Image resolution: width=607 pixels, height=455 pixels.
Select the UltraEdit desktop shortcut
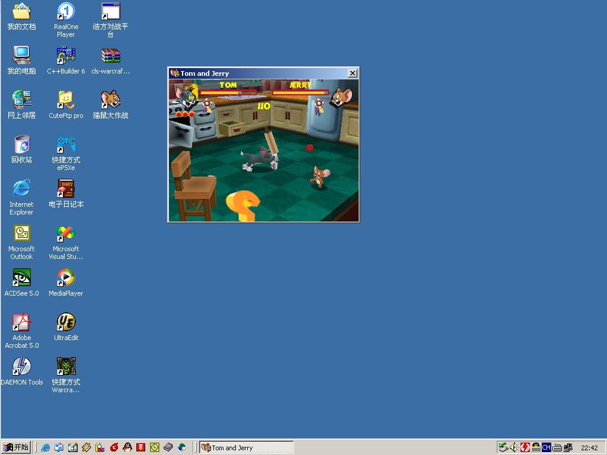pos(66,327)
